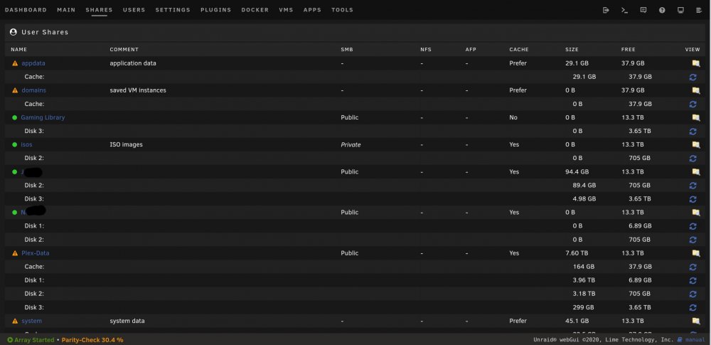Open the domains share link
The height and width of the screenshot is (345, 711).
(33, 90)
